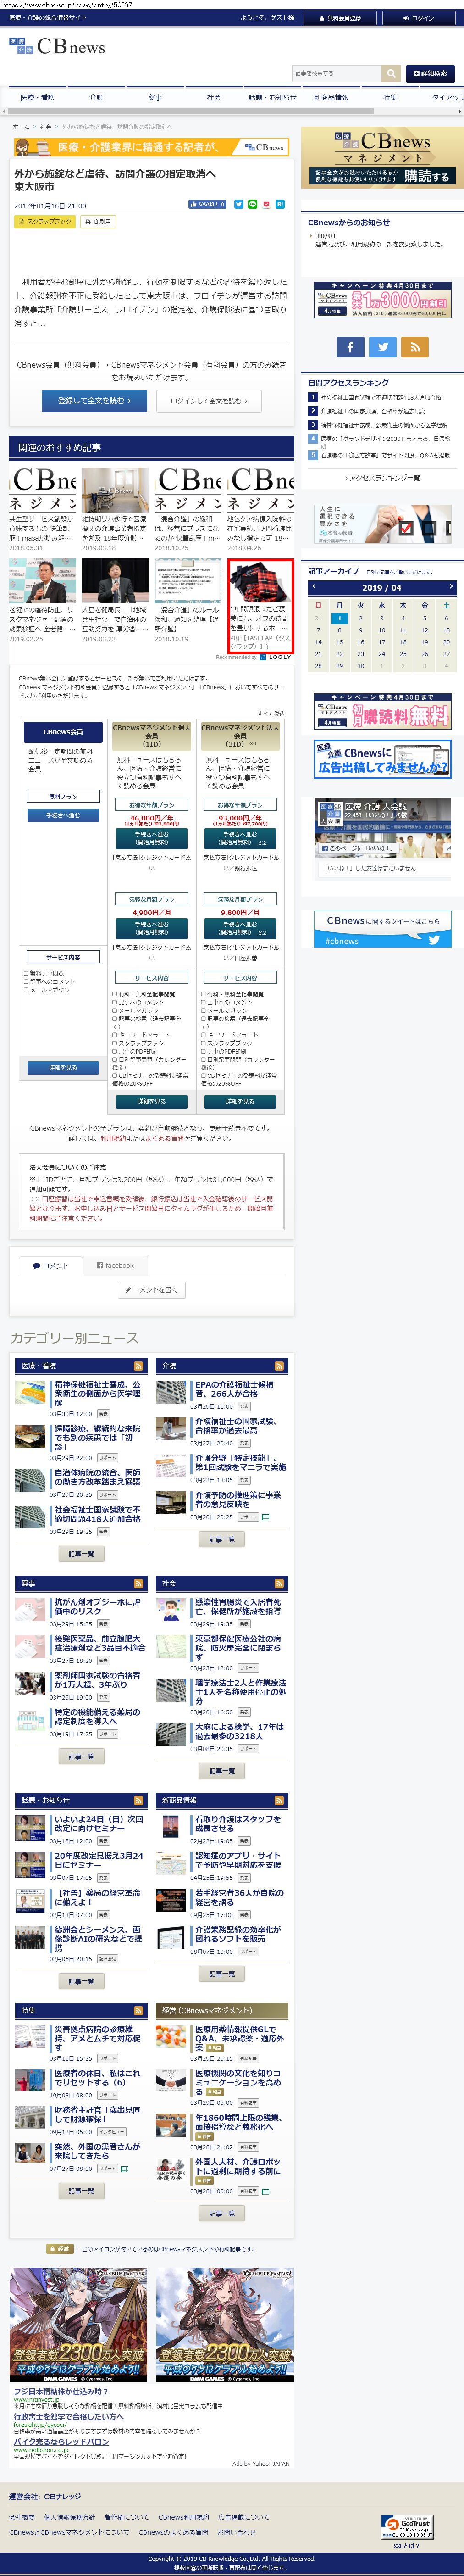Share article via Twitter icon under headline

(238, 204)
